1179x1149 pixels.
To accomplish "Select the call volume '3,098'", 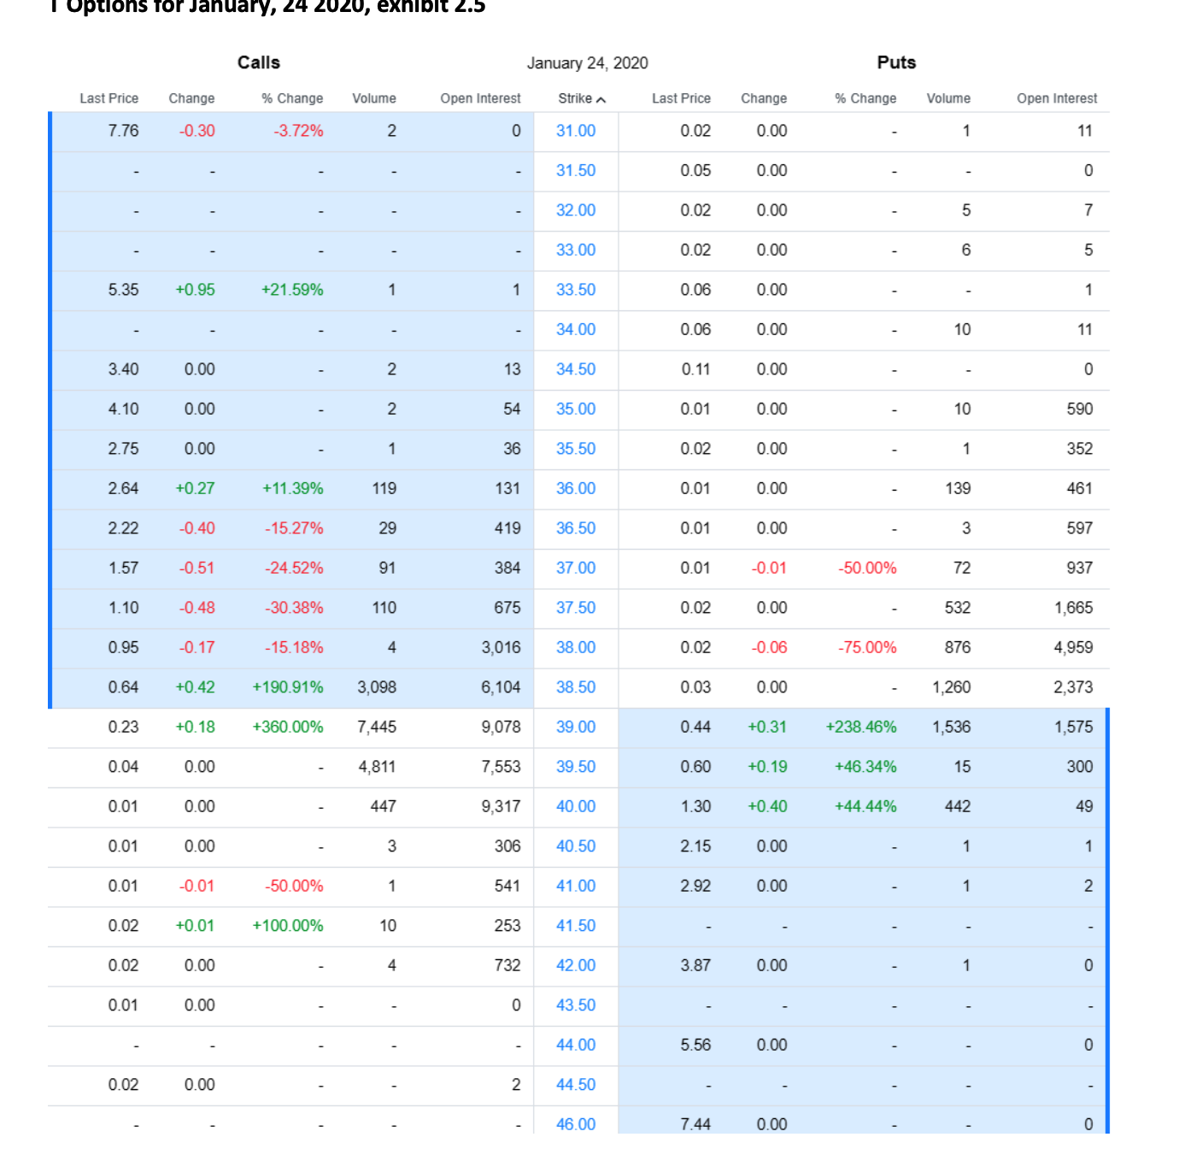I will tap(377, 687).
